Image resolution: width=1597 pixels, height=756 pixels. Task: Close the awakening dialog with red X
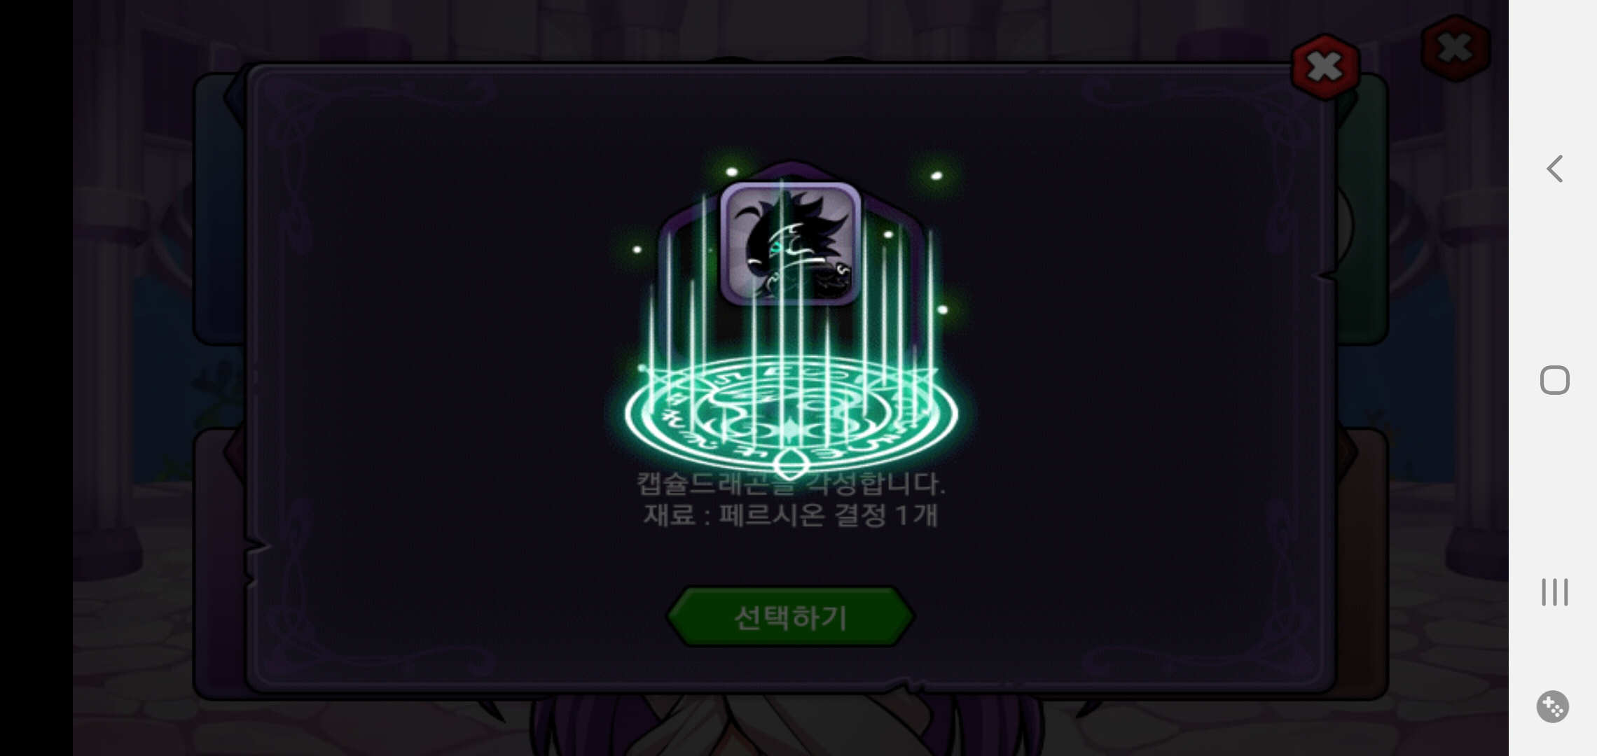pos(1325,67)
